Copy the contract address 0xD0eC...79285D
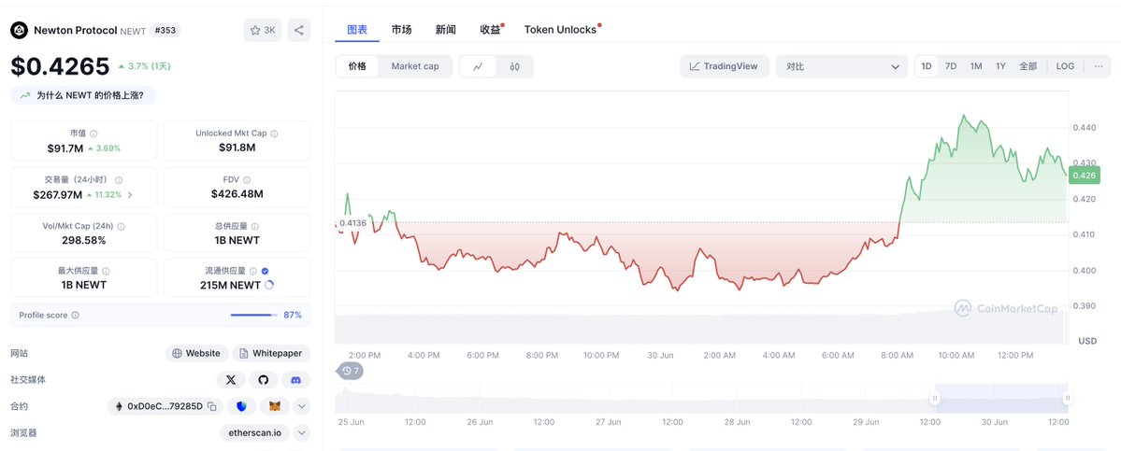 click(211, 406)
